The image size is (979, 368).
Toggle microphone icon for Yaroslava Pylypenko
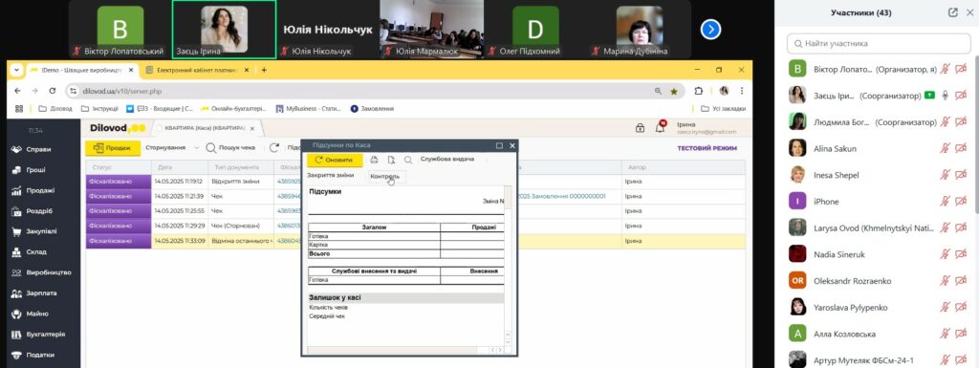click(946, 308)
